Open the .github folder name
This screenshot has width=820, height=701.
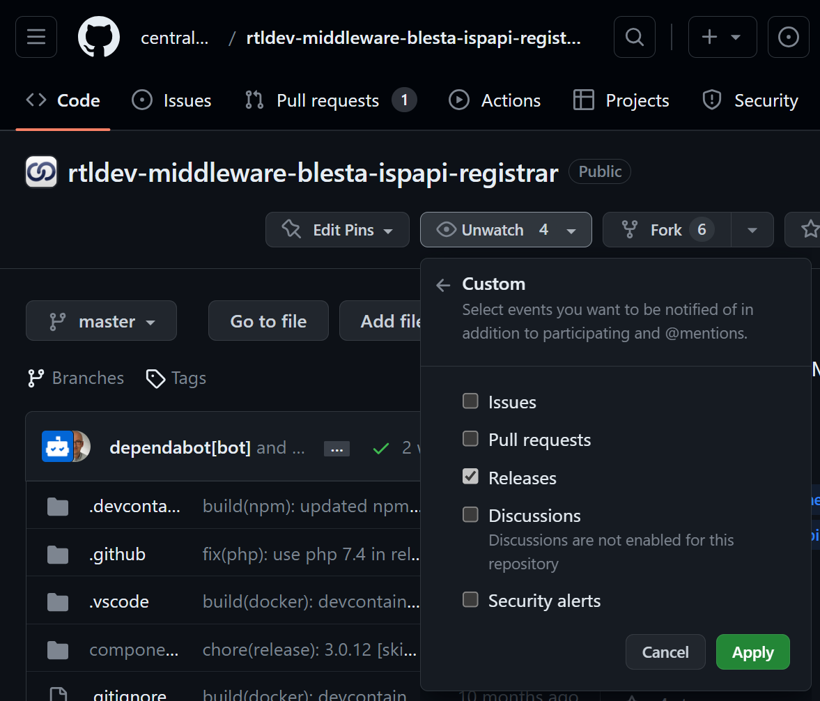click(117, 555)
